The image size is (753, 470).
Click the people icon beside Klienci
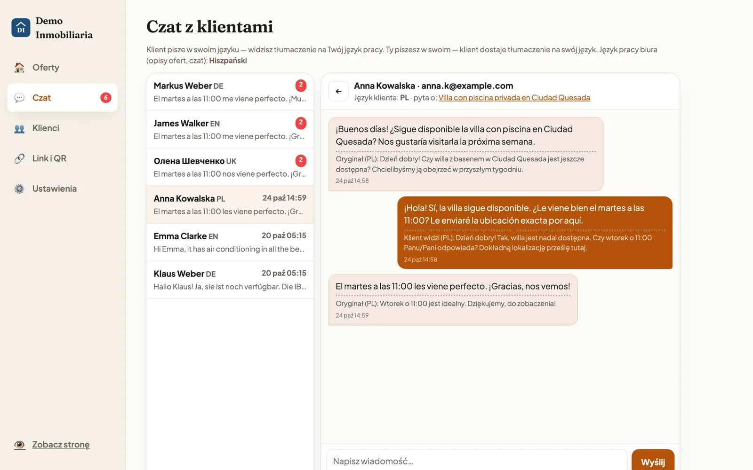(x=19, y=128)
